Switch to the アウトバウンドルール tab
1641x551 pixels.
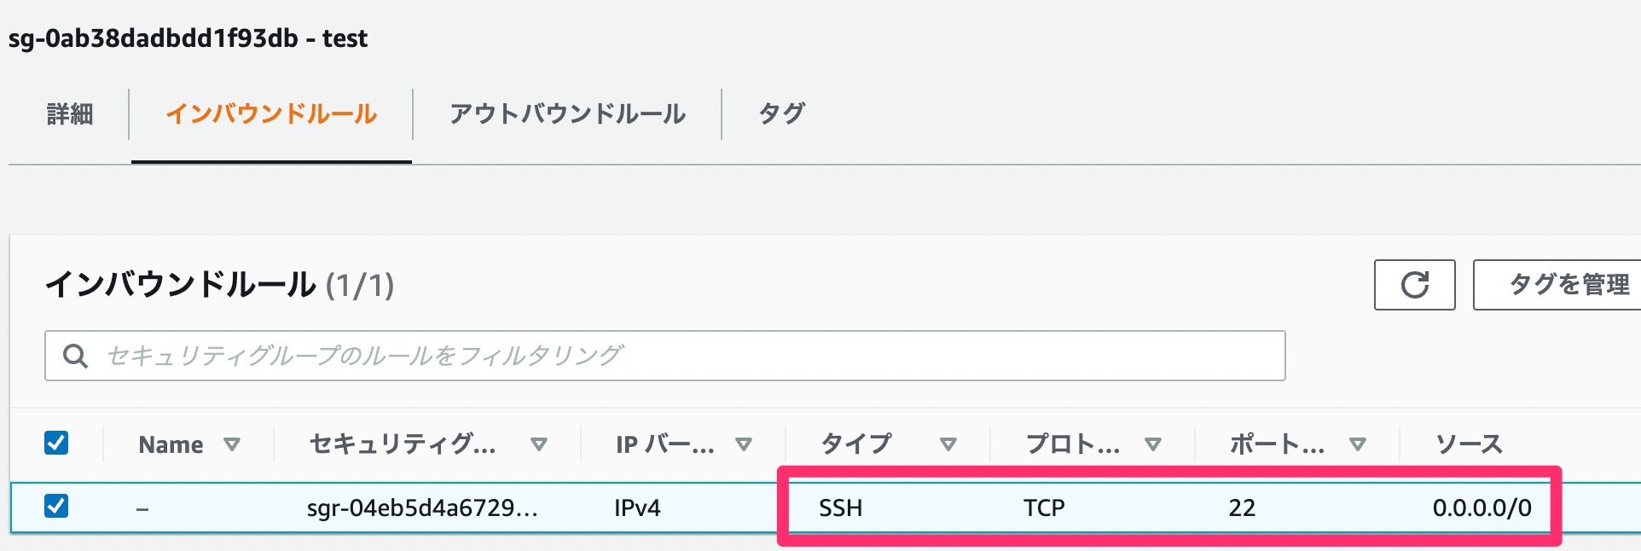(566, 114)
